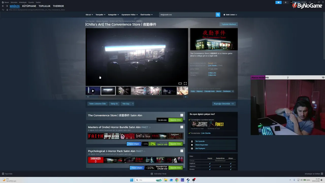
Task: Click Kuyruğu Görüntüle button
Action: point(224,104)
